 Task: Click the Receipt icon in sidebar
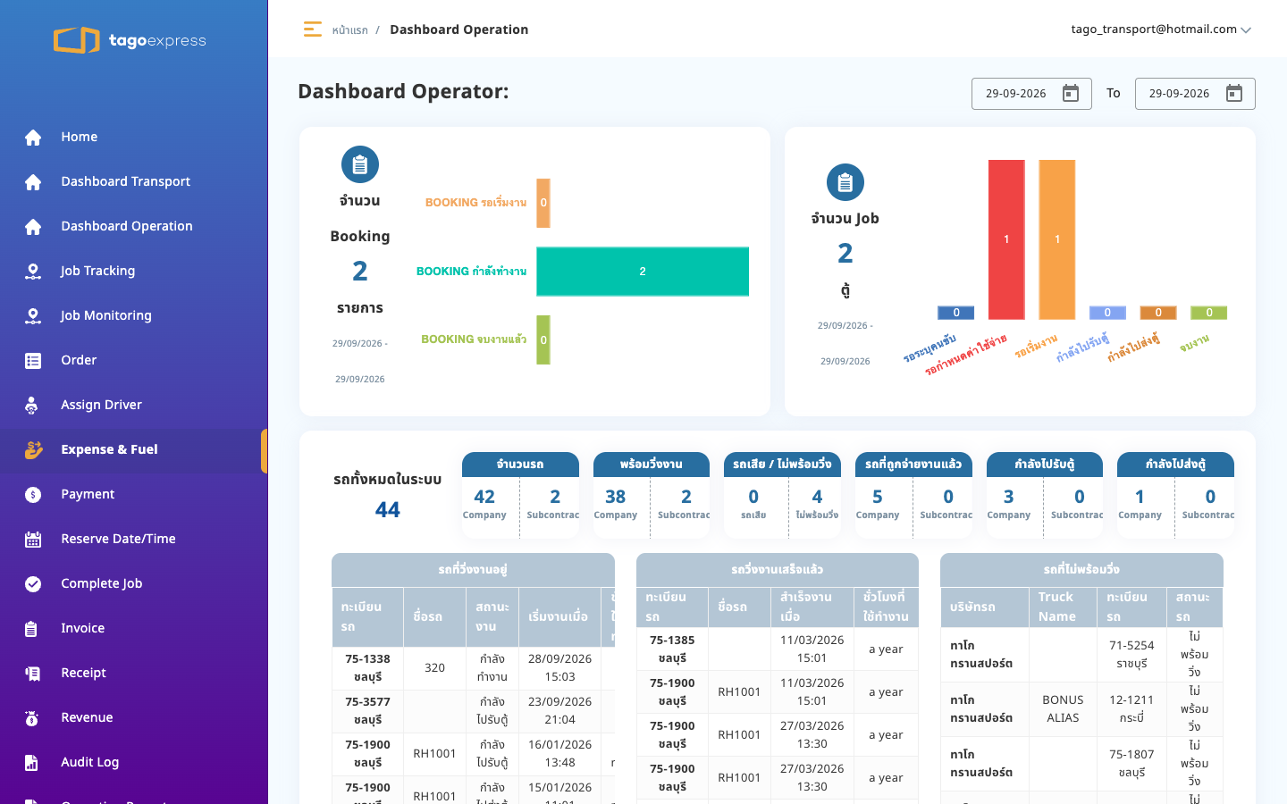[x=33, y=673]
